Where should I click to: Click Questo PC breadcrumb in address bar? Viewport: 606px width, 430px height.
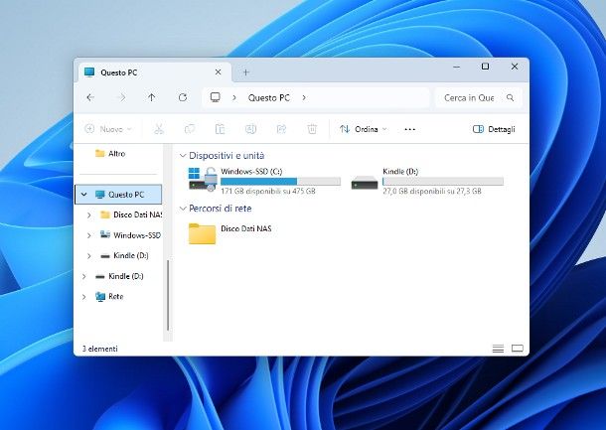coord(269,97)
